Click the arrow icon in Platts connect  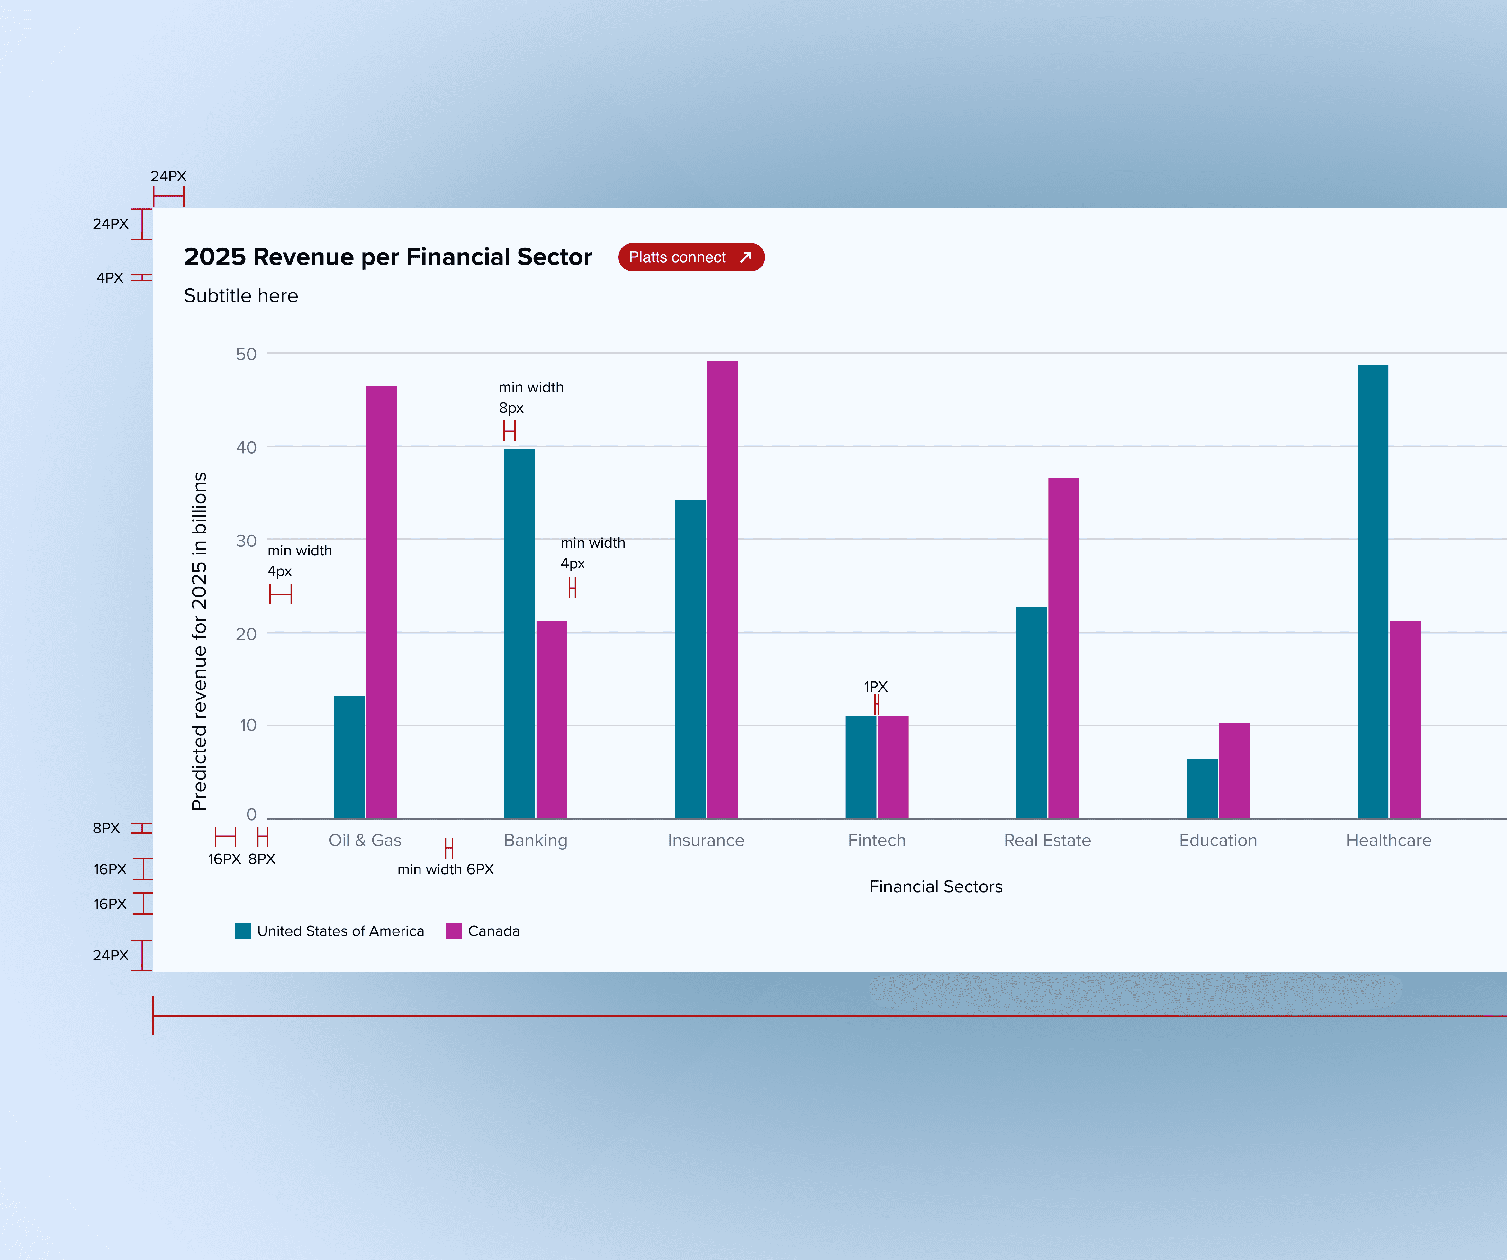click(x=745, y=257)
